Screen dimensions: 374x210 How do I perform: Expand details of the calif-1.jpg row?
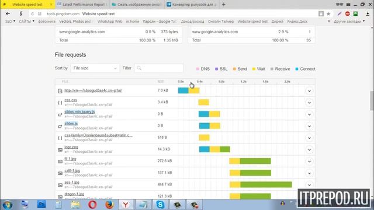tap(309, 173)
